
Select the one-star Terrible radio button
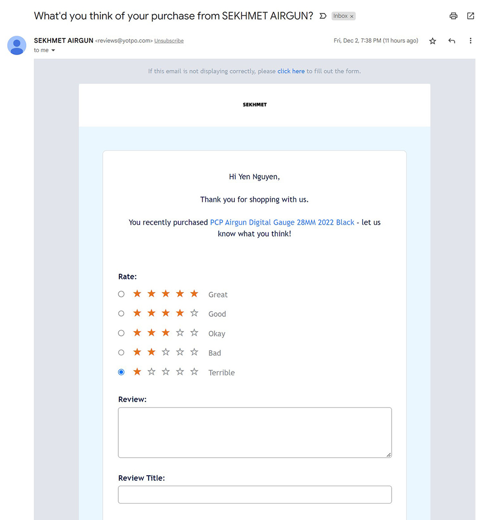121,372
